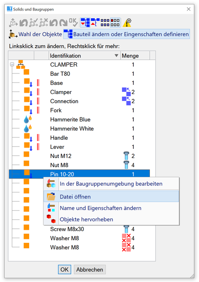Click the Menge column header

coord(135,56)
